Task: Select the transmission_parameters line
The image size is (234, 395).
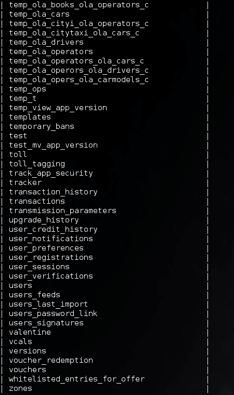Action: coord(62,210)
